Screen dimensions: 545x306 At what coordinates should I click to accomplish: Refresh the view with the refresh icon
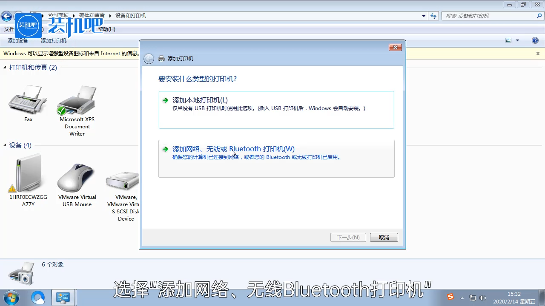(433, 16)
